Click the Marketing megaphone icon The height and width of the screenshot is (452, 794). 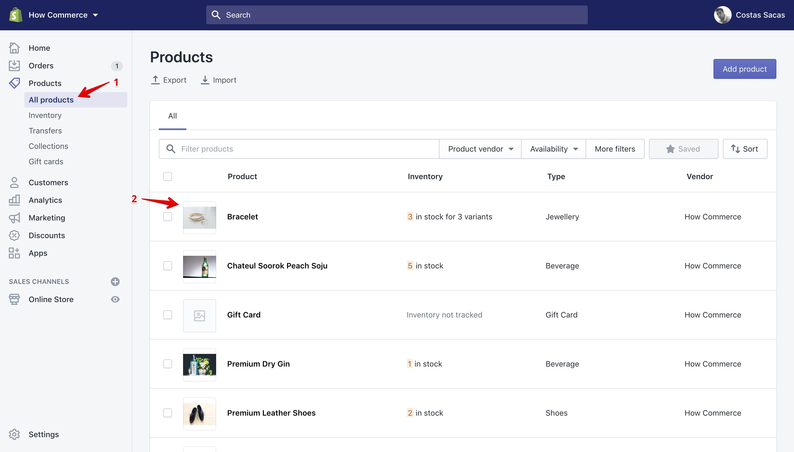click(x=14, y=218)
